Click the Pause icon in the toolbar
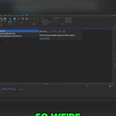 (19, 19)
